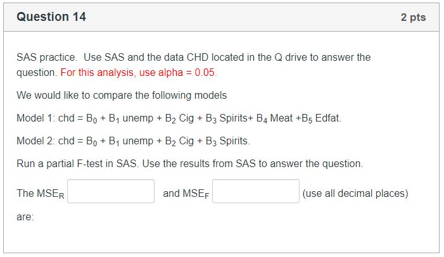Focus the MSE F answer input box
The image size is (444, 257).
[x=256, y=191]
